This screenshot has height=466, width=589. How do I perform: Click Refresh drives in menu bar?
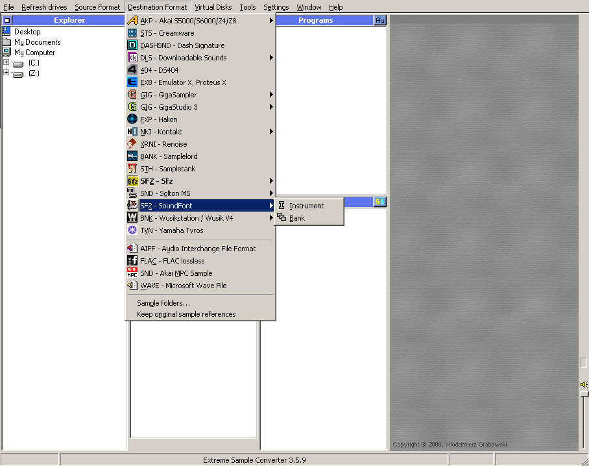(44, 7)
